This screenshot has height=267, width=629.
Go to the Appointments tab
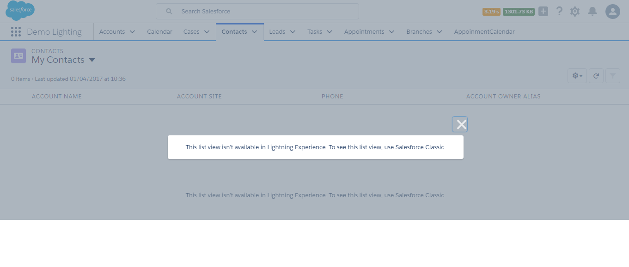point(364,32)
